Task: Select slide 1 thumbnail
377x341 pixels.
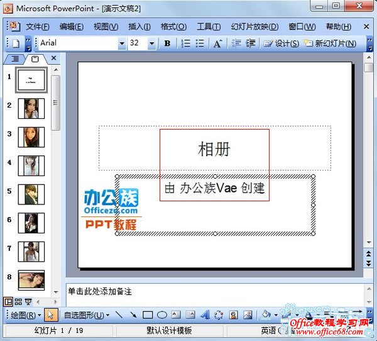Action: tap(31, 80)
